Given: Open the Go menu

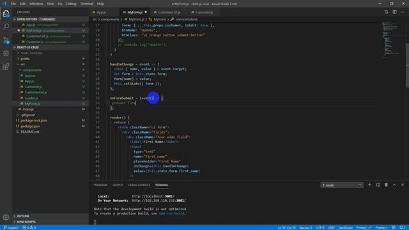Looking at the screenshot, I should coord(60,4).
